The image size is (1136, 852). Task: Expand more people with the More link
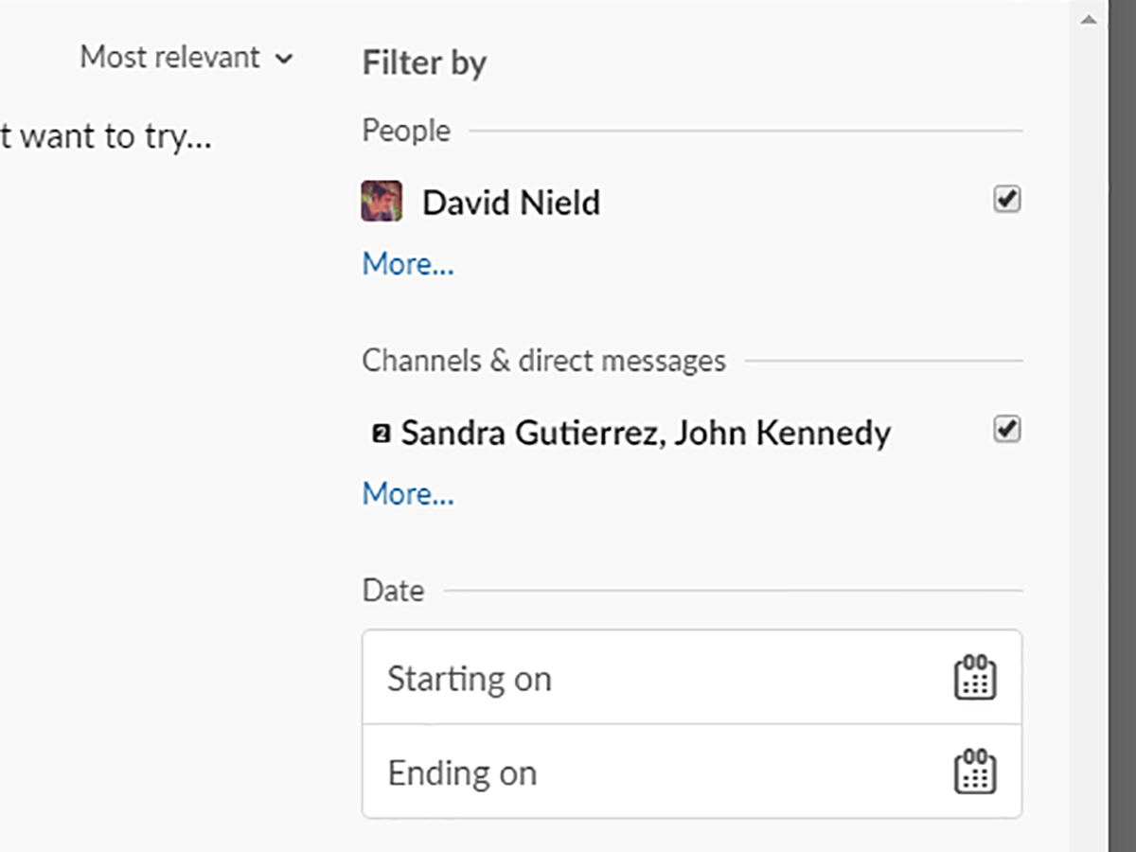[x=408, y=264]
